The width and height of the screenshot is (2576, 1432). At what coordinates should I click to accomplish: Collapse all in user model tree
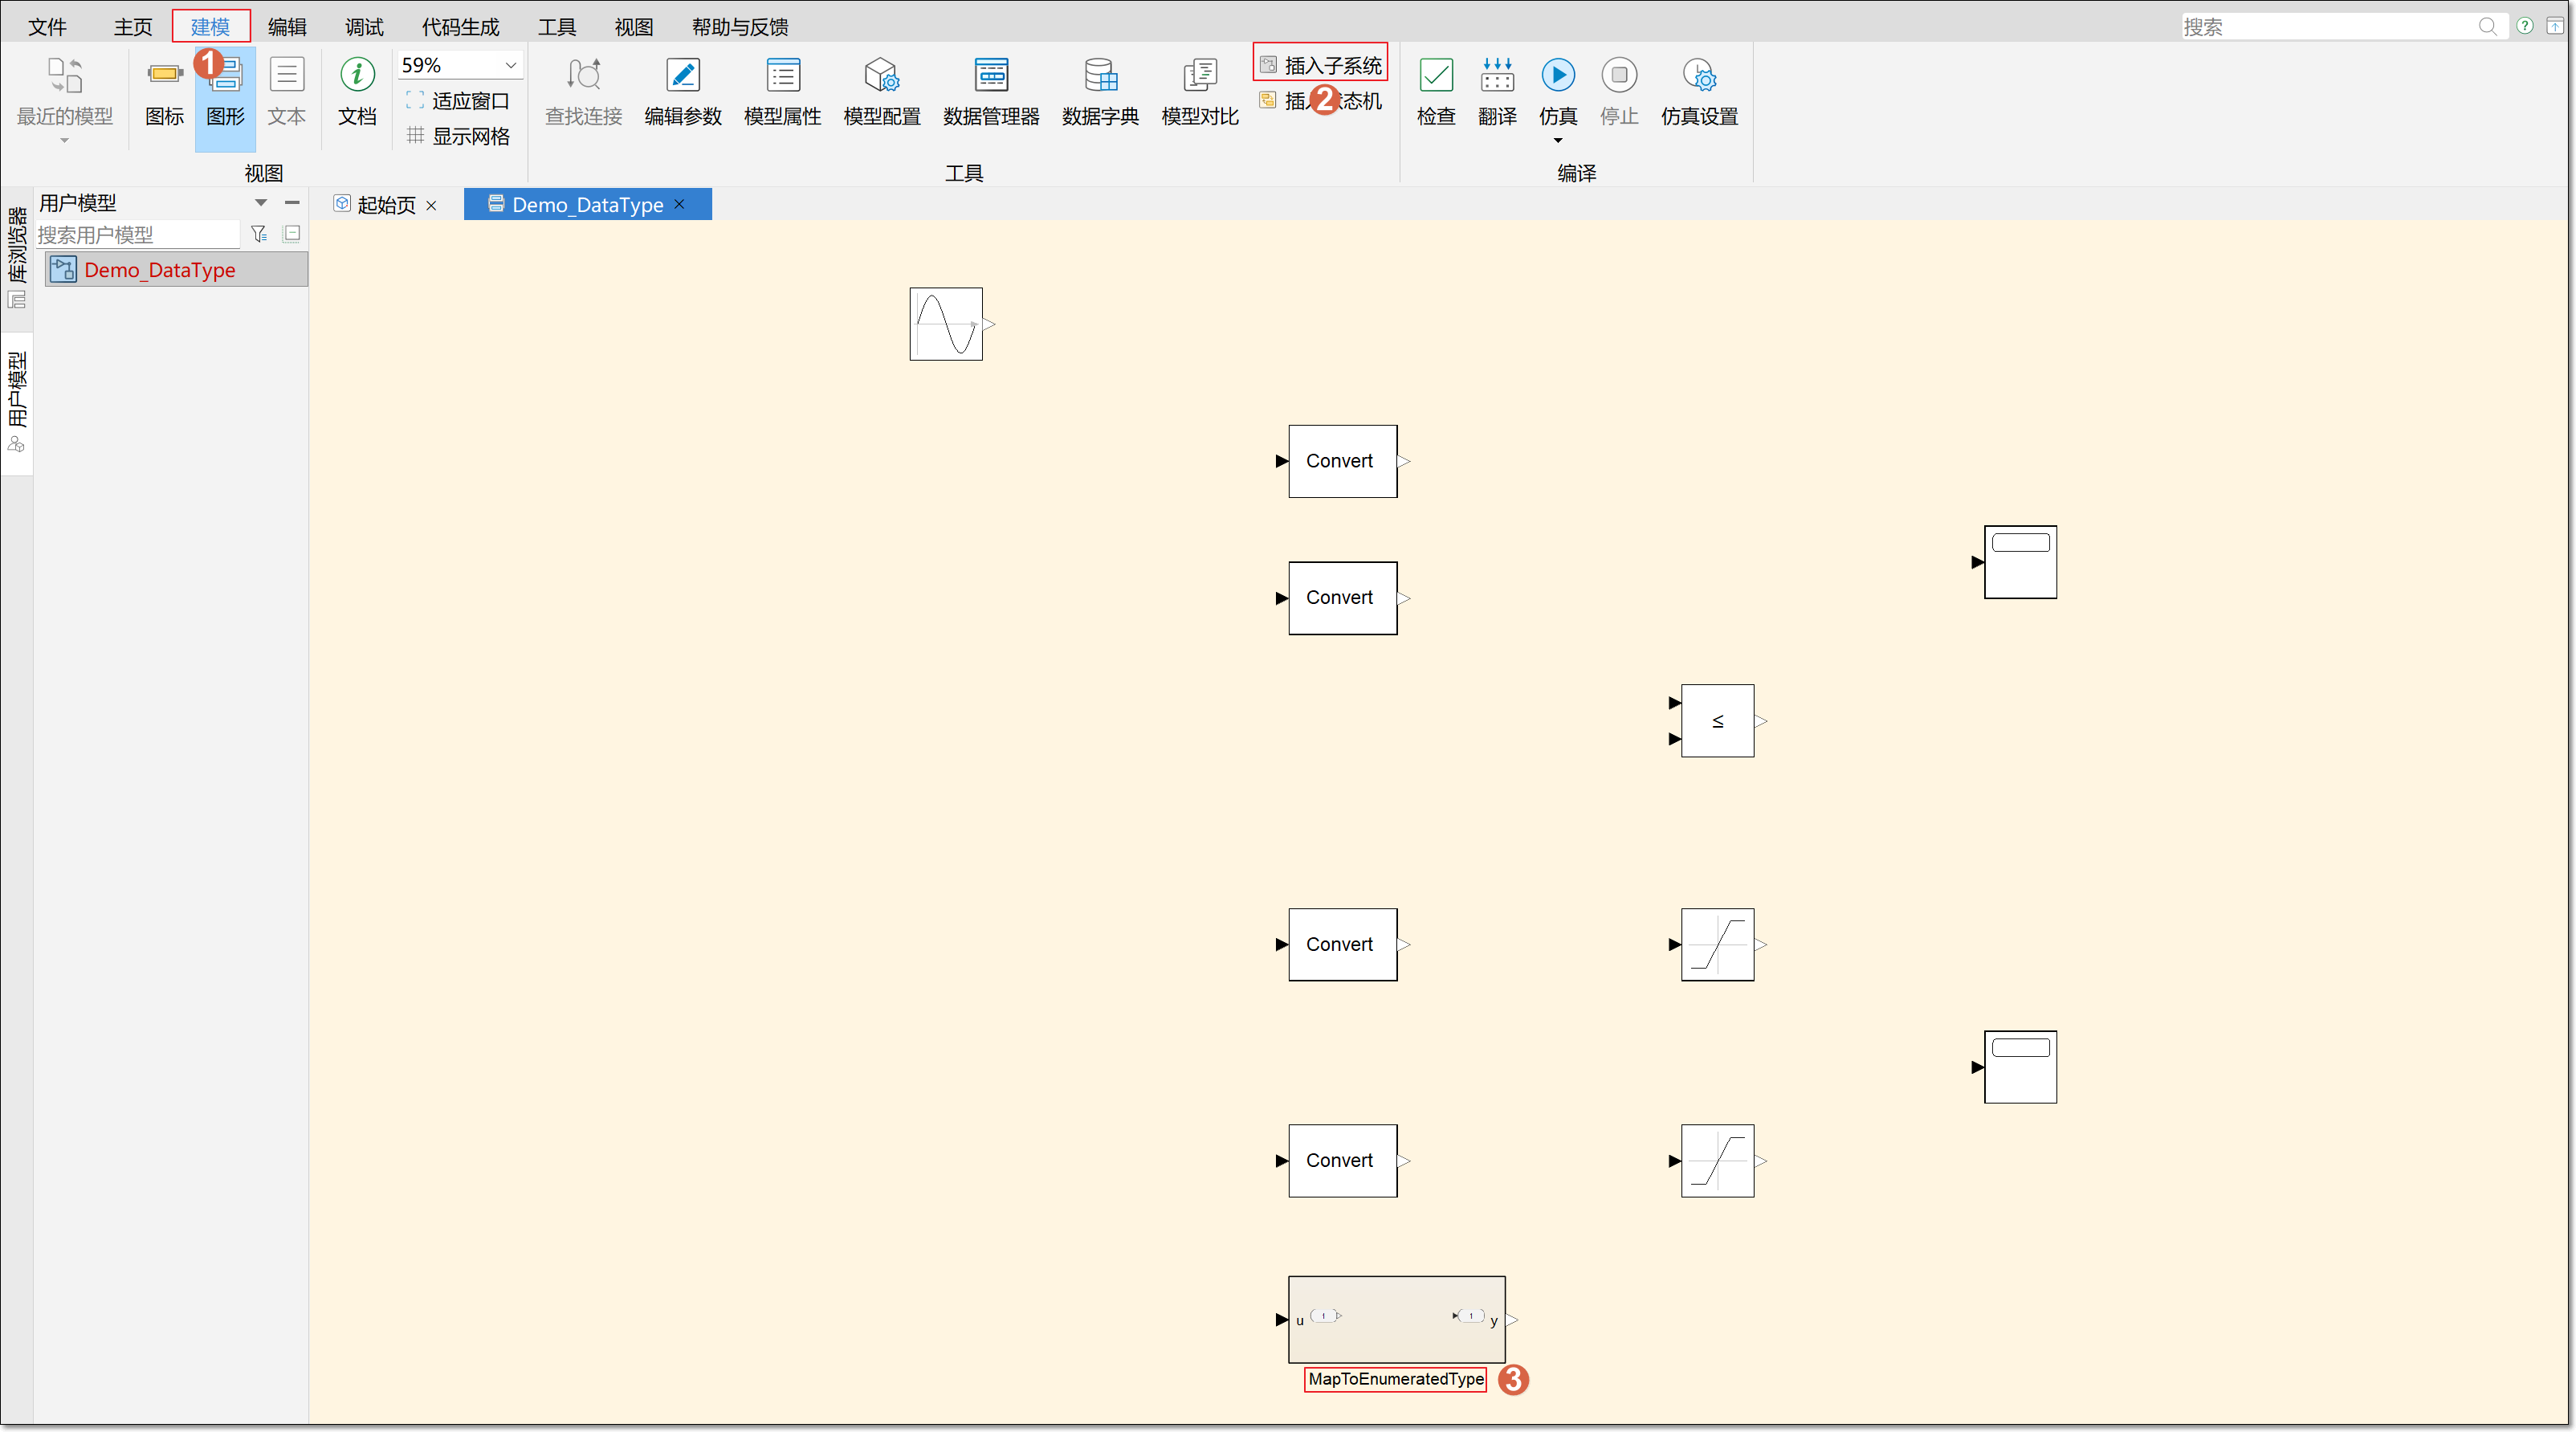(292, 234)
